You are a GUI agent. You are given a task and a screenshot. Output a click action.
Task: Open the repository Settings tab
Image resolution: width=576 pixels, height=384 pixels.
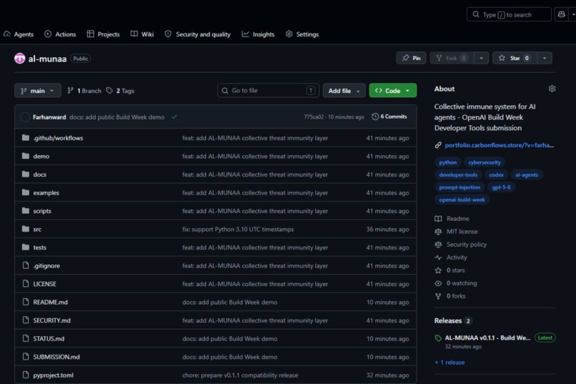pyautogui.click(x=302, y=34)
